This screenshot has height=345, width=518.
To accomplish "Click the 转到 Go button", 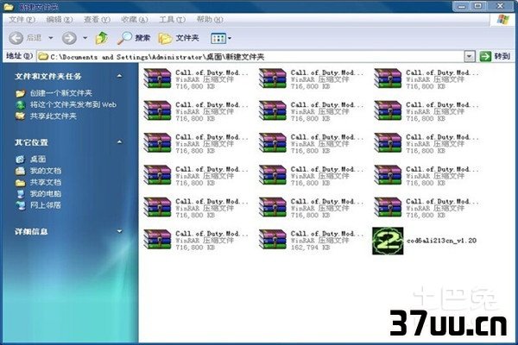I will [495, 56].
